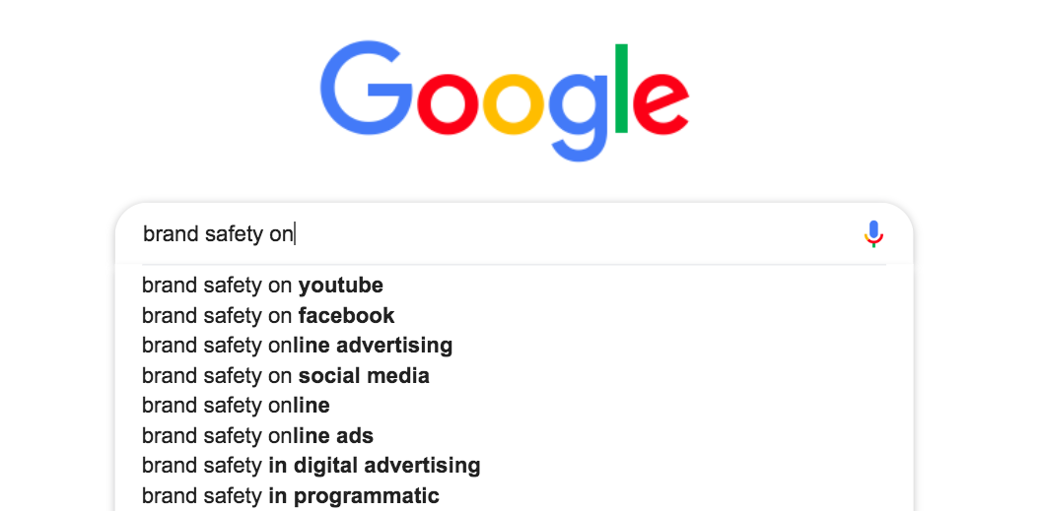Choose the "brand safety online" suggestion
The image size is (1042, 511).
click(236, 406)
